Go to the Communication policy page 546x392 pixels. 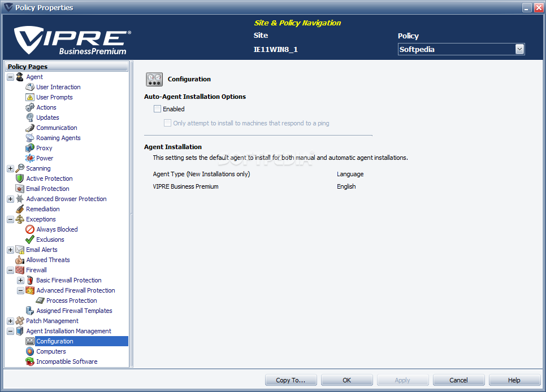[x=57, y=128]
